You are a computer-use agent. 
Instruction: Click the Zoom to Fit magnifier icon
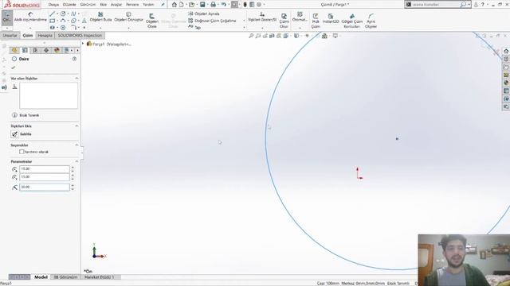click(x=251, y=36)
